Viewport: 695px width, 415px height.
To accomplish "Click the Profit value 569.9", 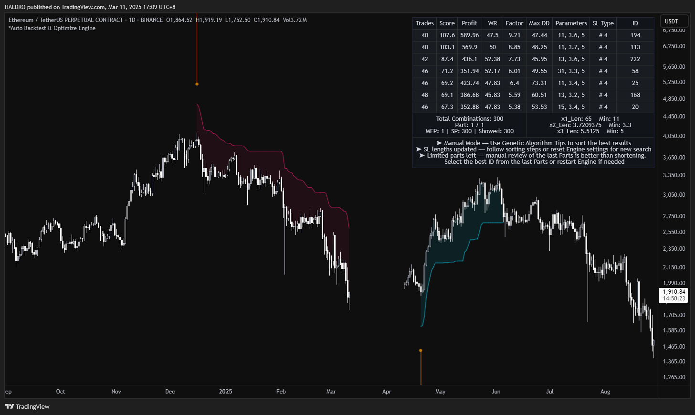I will (x=470, y=47).
